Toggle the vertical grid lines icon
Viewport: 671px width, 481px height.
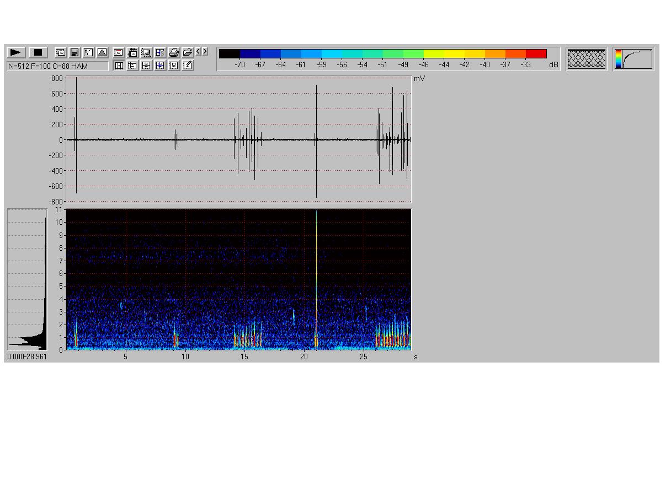click(119, 66)
